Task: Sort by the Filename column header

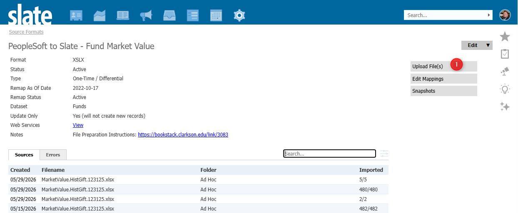Action: coord(53,170)
